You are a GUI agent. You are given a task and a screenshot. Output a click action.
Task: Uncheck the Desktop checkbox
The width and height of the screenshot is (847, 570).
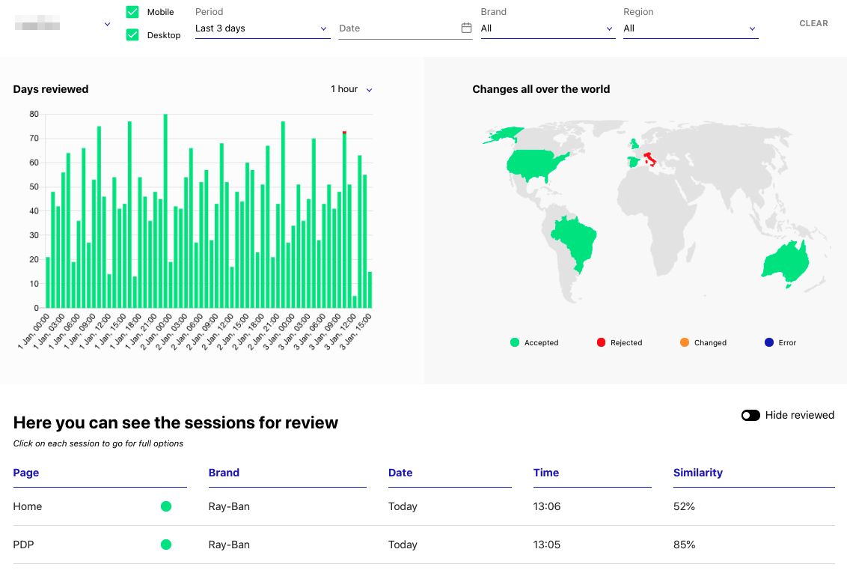pos(132,34)
